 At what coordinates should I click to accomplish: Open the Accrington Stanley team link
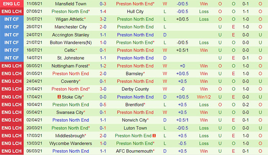tap(70, 35)
